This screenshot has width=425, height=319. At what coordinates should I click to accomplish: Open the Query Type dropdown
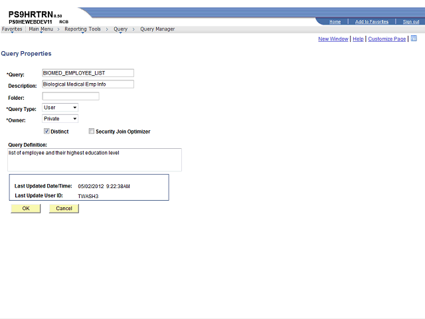tap(60, 108)
